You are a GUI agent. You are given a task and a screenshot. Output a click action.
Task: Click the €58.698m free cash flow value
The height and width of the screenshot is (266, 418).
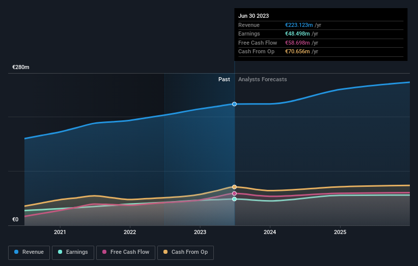click(x=297, y=43)
